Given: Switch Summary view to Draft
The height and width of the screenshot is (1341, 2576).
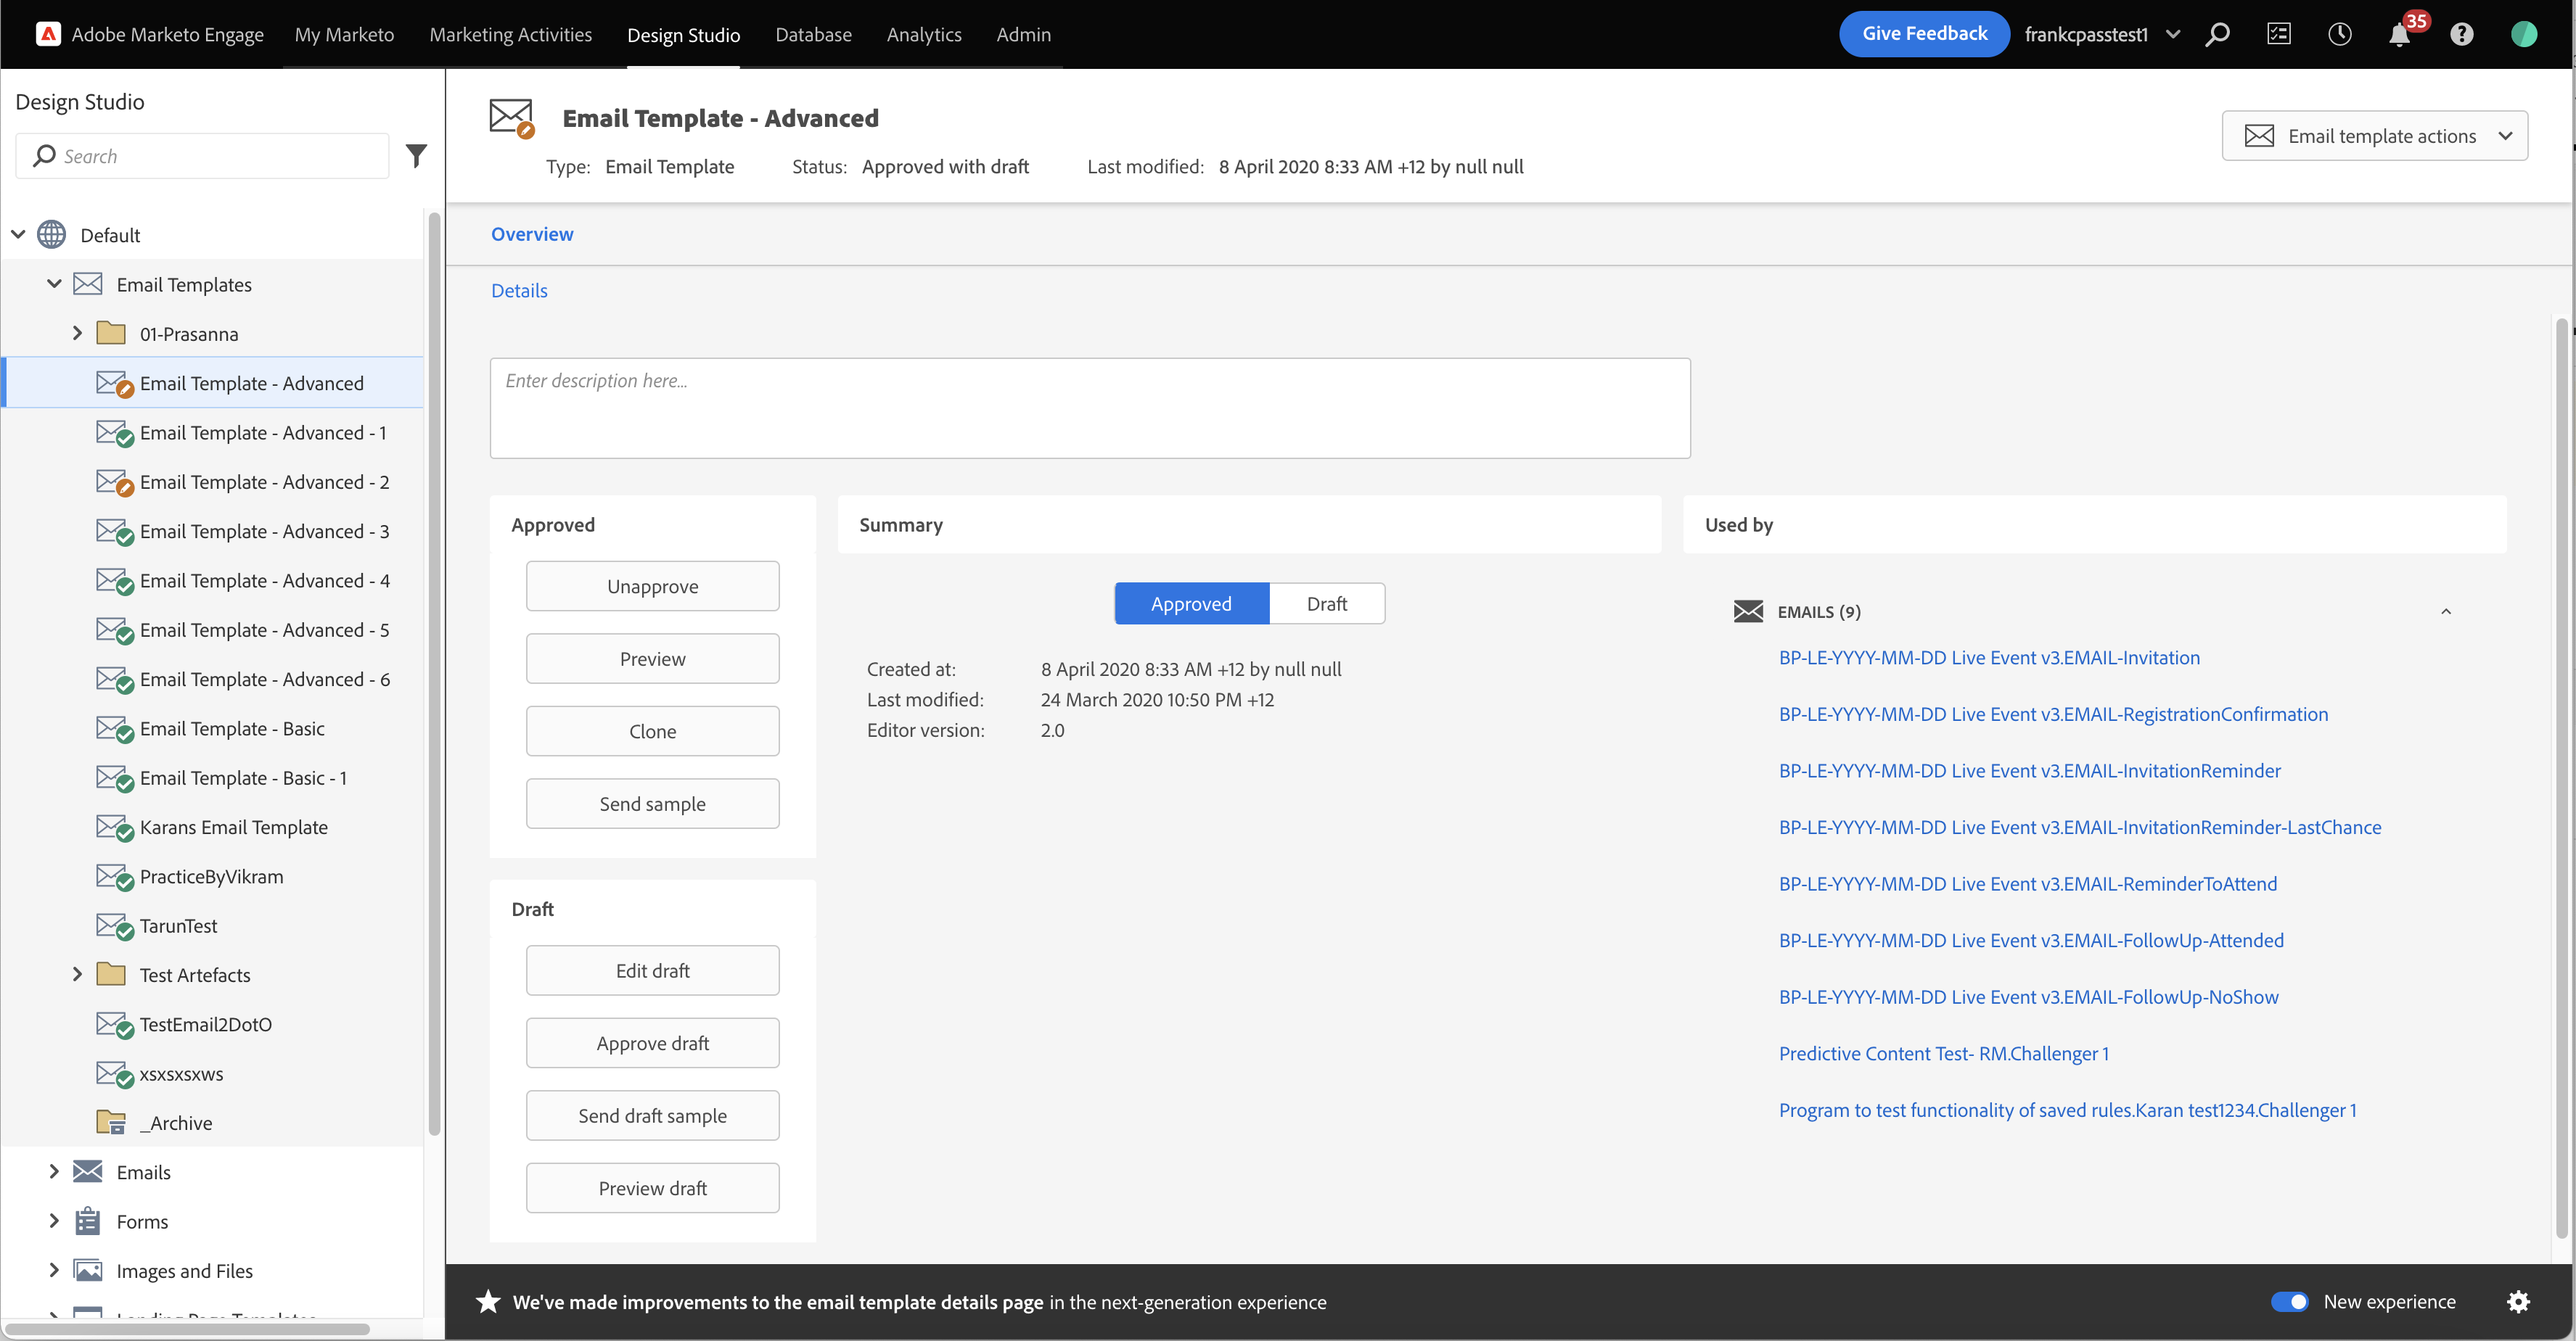Looking at the screenshot, I should (x=1326, y=603).
